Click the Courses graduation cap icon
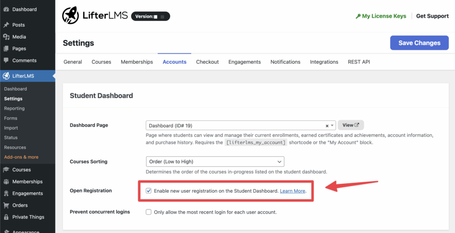The image size is (455, 233). pyautogui.click(x=6, y=170)
